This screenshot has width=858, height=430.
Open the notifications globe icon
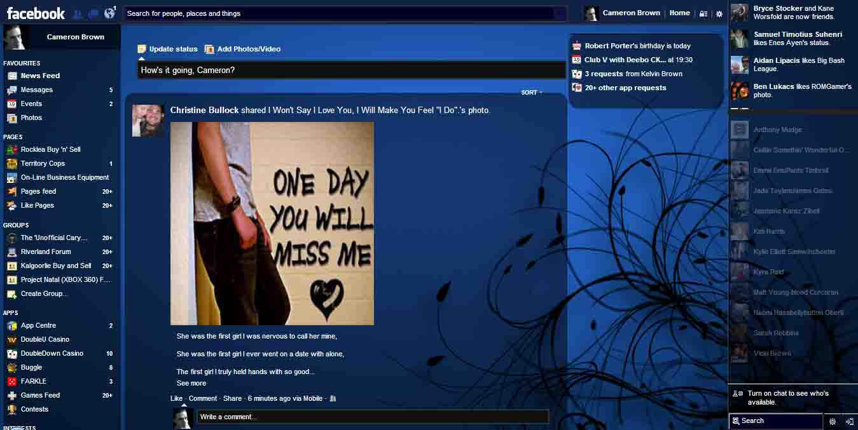(x=108, y=11)
